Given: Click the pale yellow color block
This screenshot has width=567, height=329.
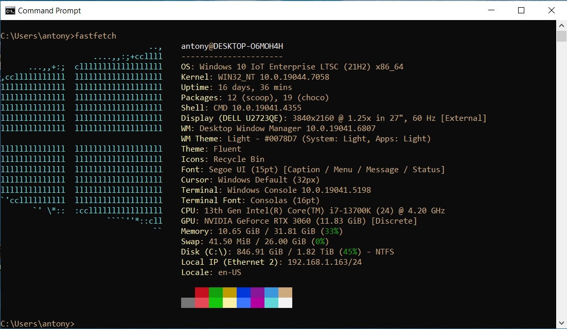Looking at the screenshot, I should (229, 303).
